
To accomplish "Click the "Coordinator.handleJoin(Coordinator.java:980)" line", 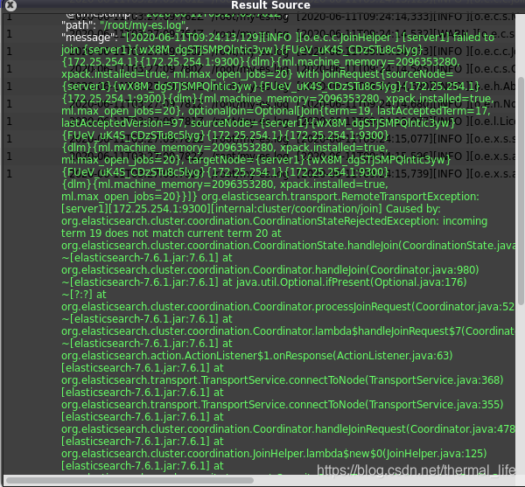I will tap(269, 270).
